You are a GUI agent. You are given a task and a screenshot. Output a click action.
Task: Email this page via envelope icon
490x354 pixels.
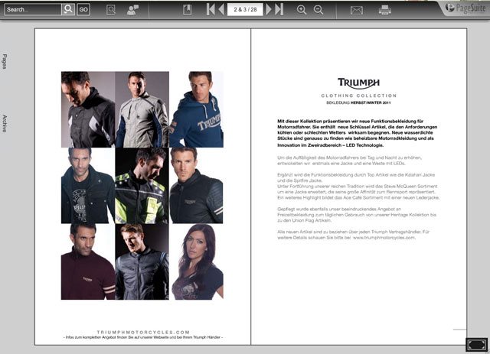[x=357, y=9]
